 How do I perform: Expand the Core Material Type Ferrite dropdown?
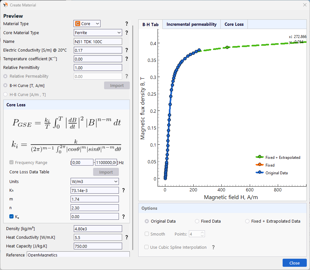(x=98, y=33)
